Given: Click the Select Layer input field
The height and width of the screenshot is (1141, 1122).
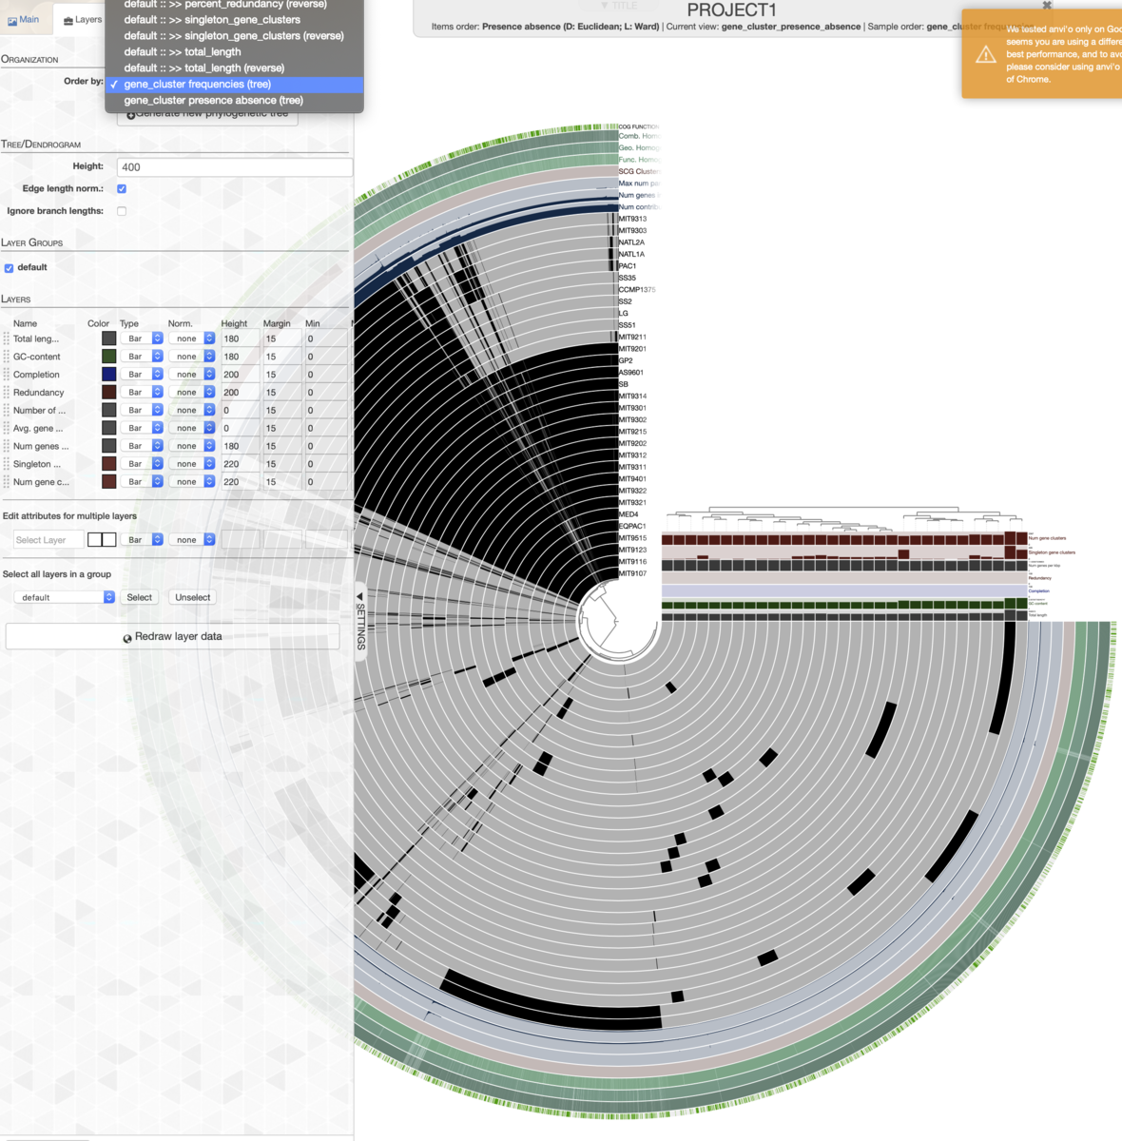Looking at the screenshot, I should point(48,540).
